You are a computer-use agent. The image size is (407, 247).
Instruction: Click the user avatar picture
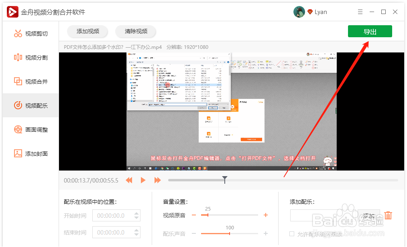[299, 12]
